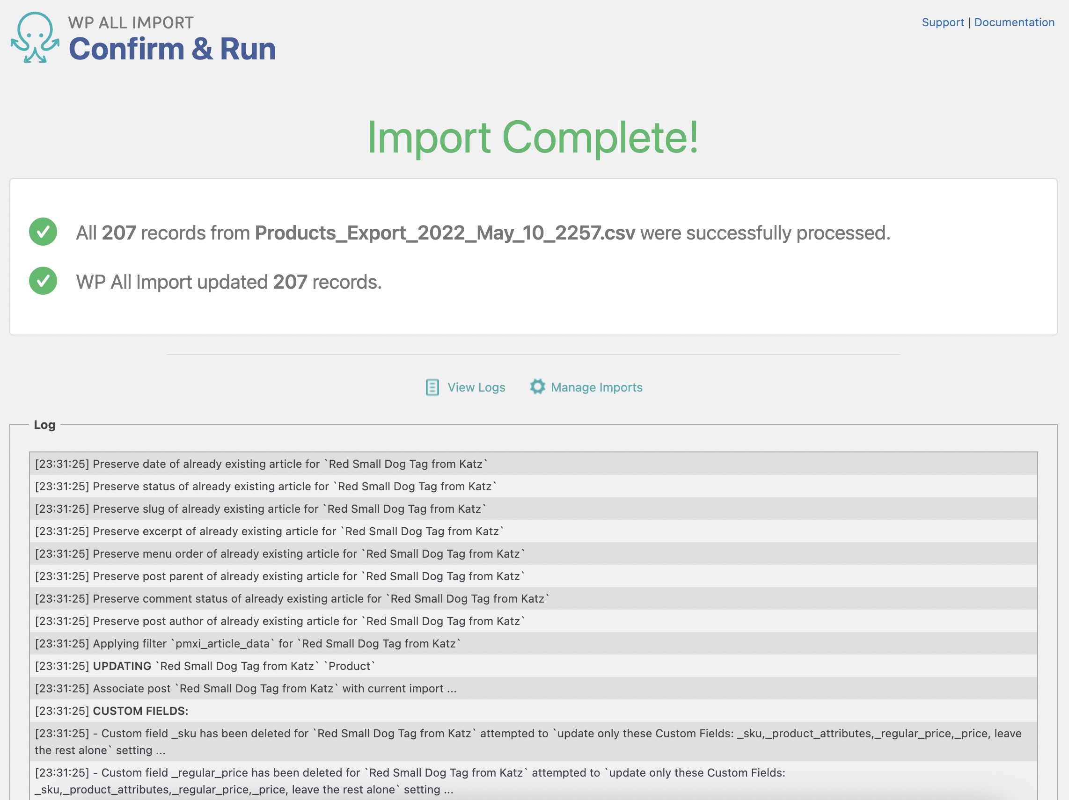The height and width of the screenshot is (800, 1069).
Task: Click the Import Complete! heading
Action: (x=533, y=138)
